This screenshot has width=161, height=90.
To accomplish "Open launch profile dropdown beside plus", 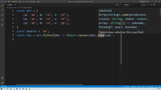I will point(149,5).
